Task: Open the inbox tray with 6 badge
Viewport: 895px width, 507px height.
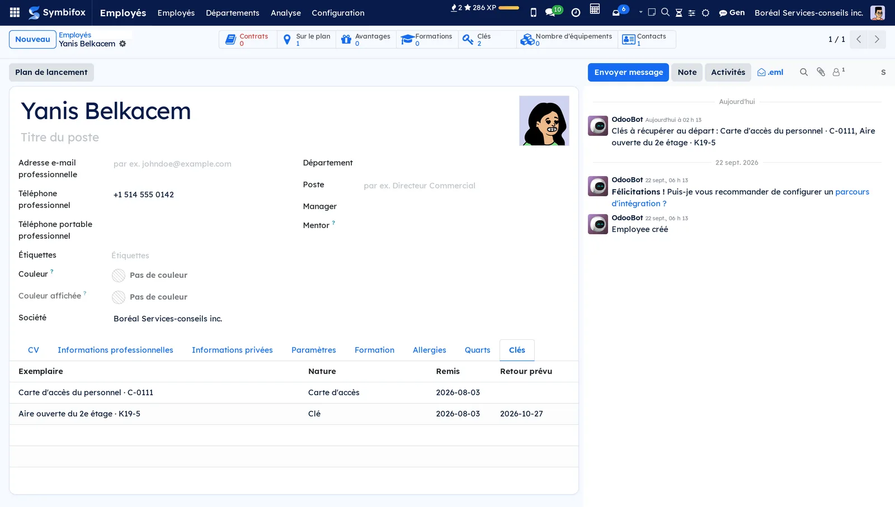Action: click(x=620, y=11)
